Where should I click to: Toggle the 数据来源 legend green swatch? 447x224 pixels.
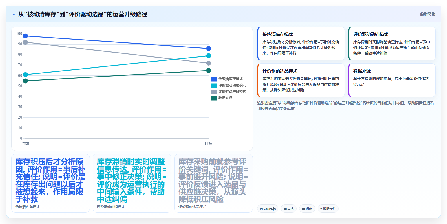point(214,98)
